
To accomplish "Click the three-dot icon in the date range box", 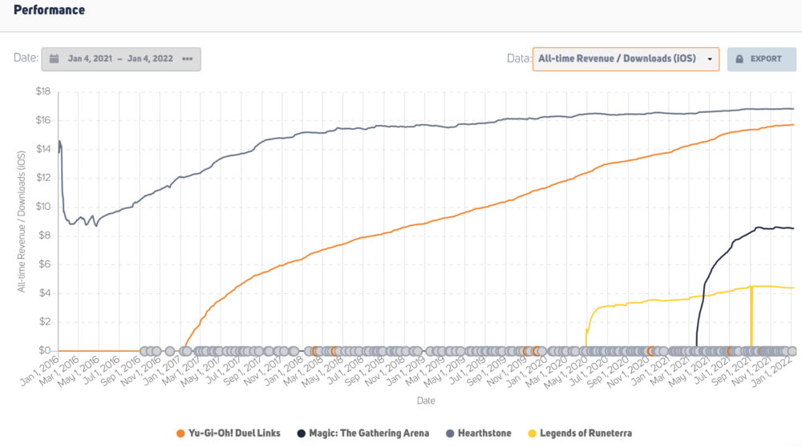I will click(x=187, y=58).
